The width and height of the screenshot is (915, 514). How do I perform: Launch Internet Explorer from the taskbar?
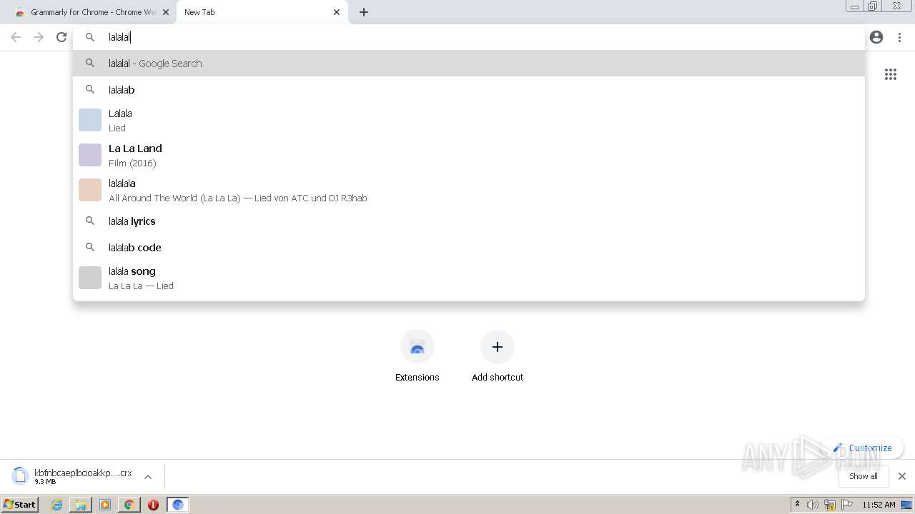point(56,505)
